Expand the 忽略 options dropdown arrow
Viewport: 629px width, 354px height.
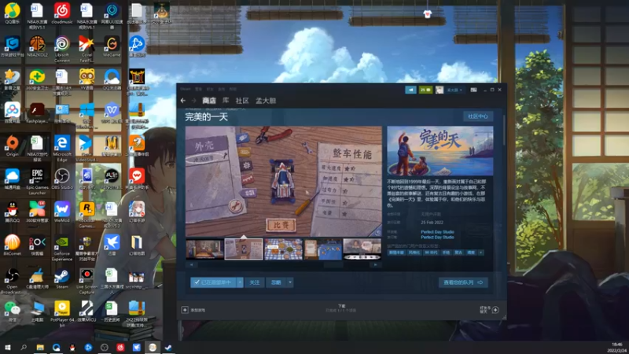(x=290, y=282)
